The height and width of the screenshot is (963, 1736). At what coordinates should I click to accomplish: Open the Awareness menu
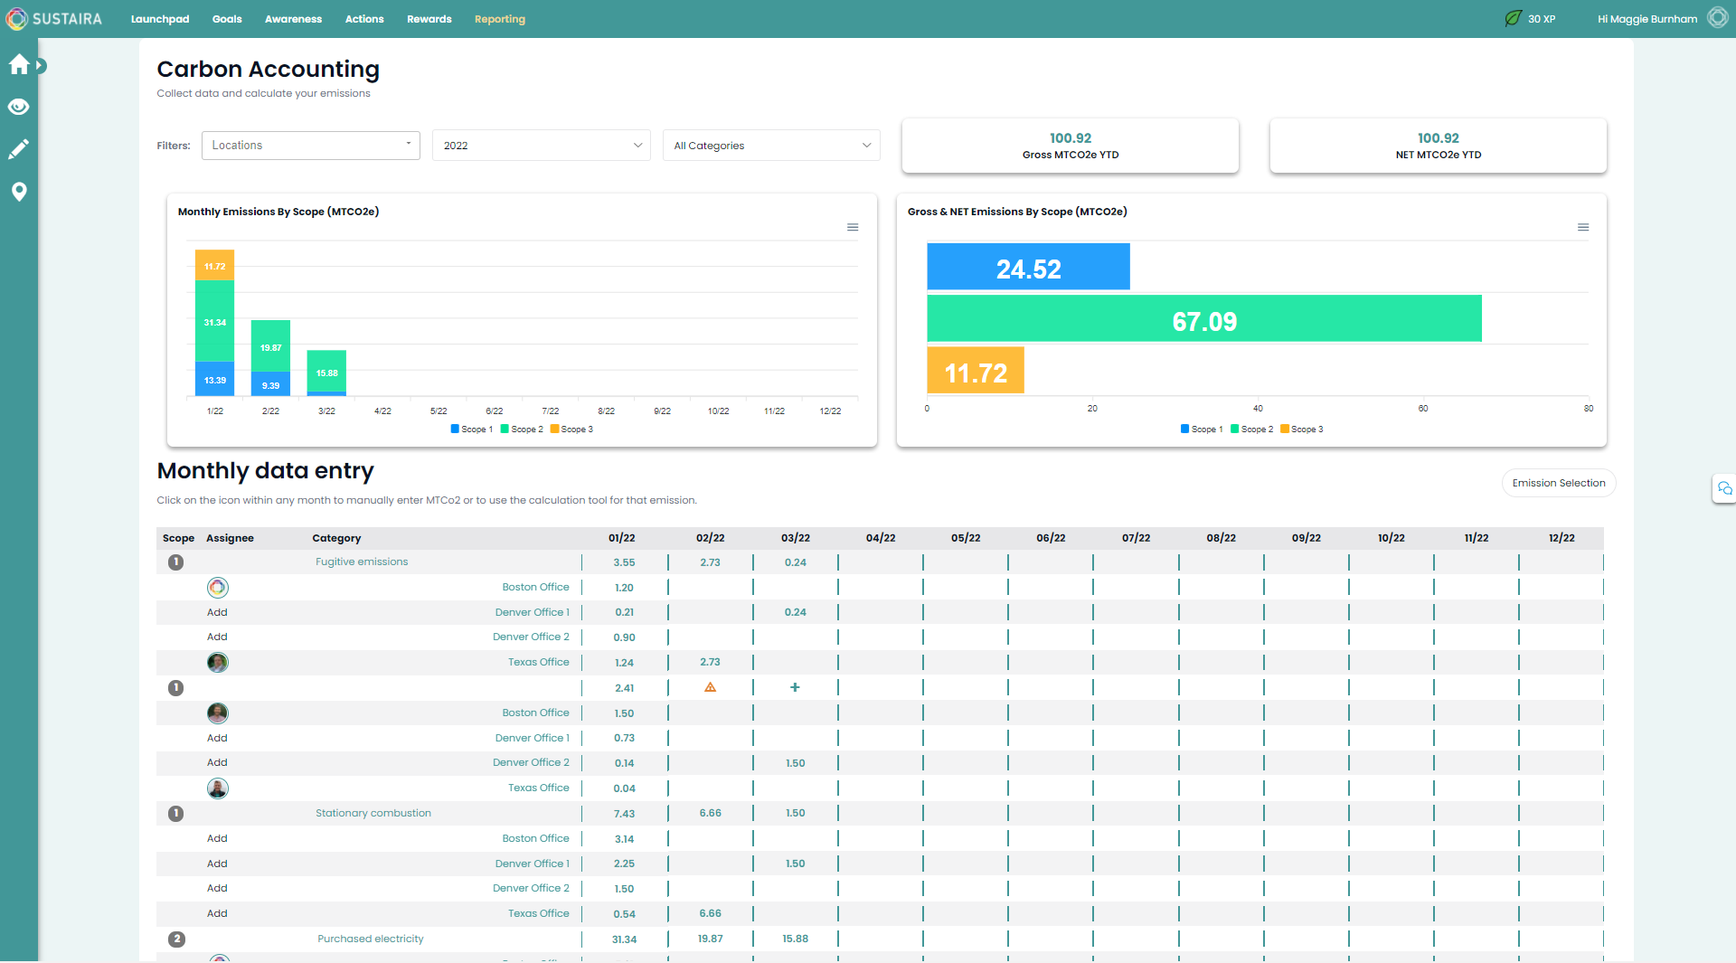(x=293, y=19)
